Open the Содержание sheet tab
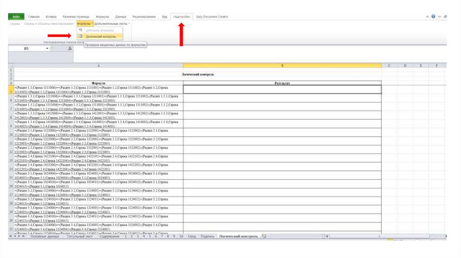 pos(109,236)
